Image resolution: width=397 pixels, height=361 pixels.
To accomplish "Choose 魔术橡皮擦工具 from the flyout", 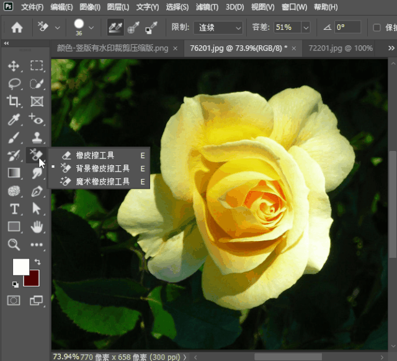I will (x=99, y=181).
